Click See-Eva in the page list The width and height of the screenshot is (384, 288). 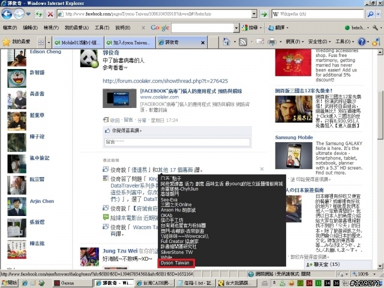(169, 200)
